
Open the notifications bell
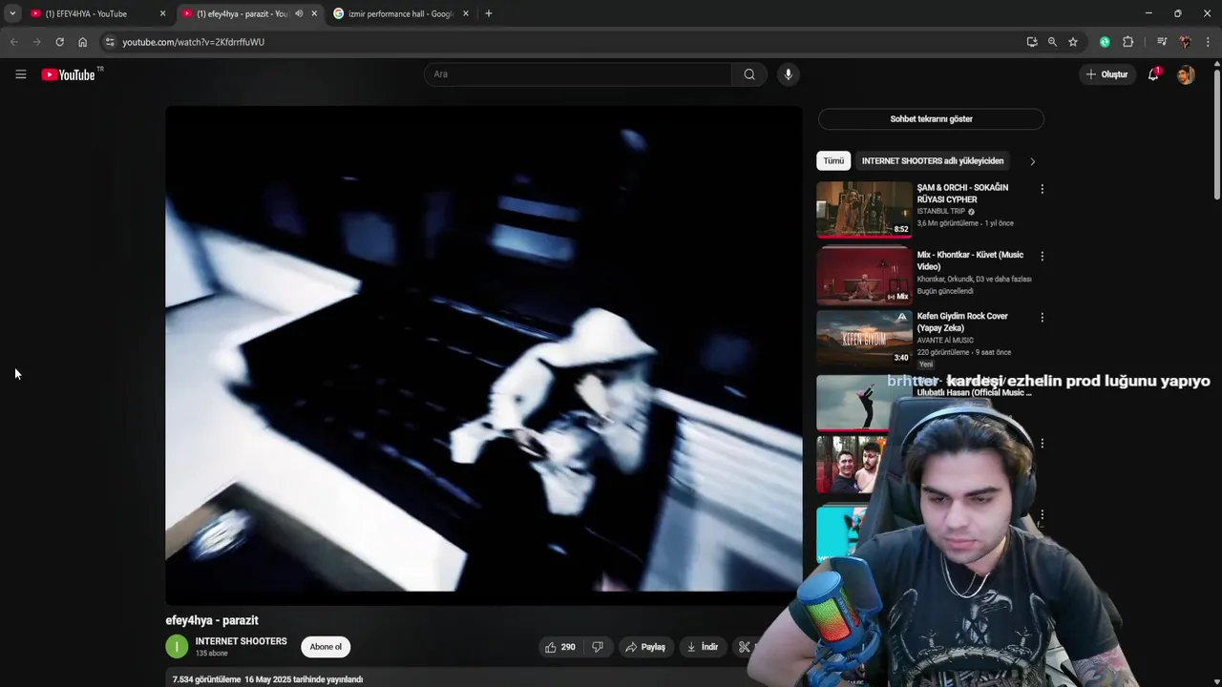[x=1153, y=74]
